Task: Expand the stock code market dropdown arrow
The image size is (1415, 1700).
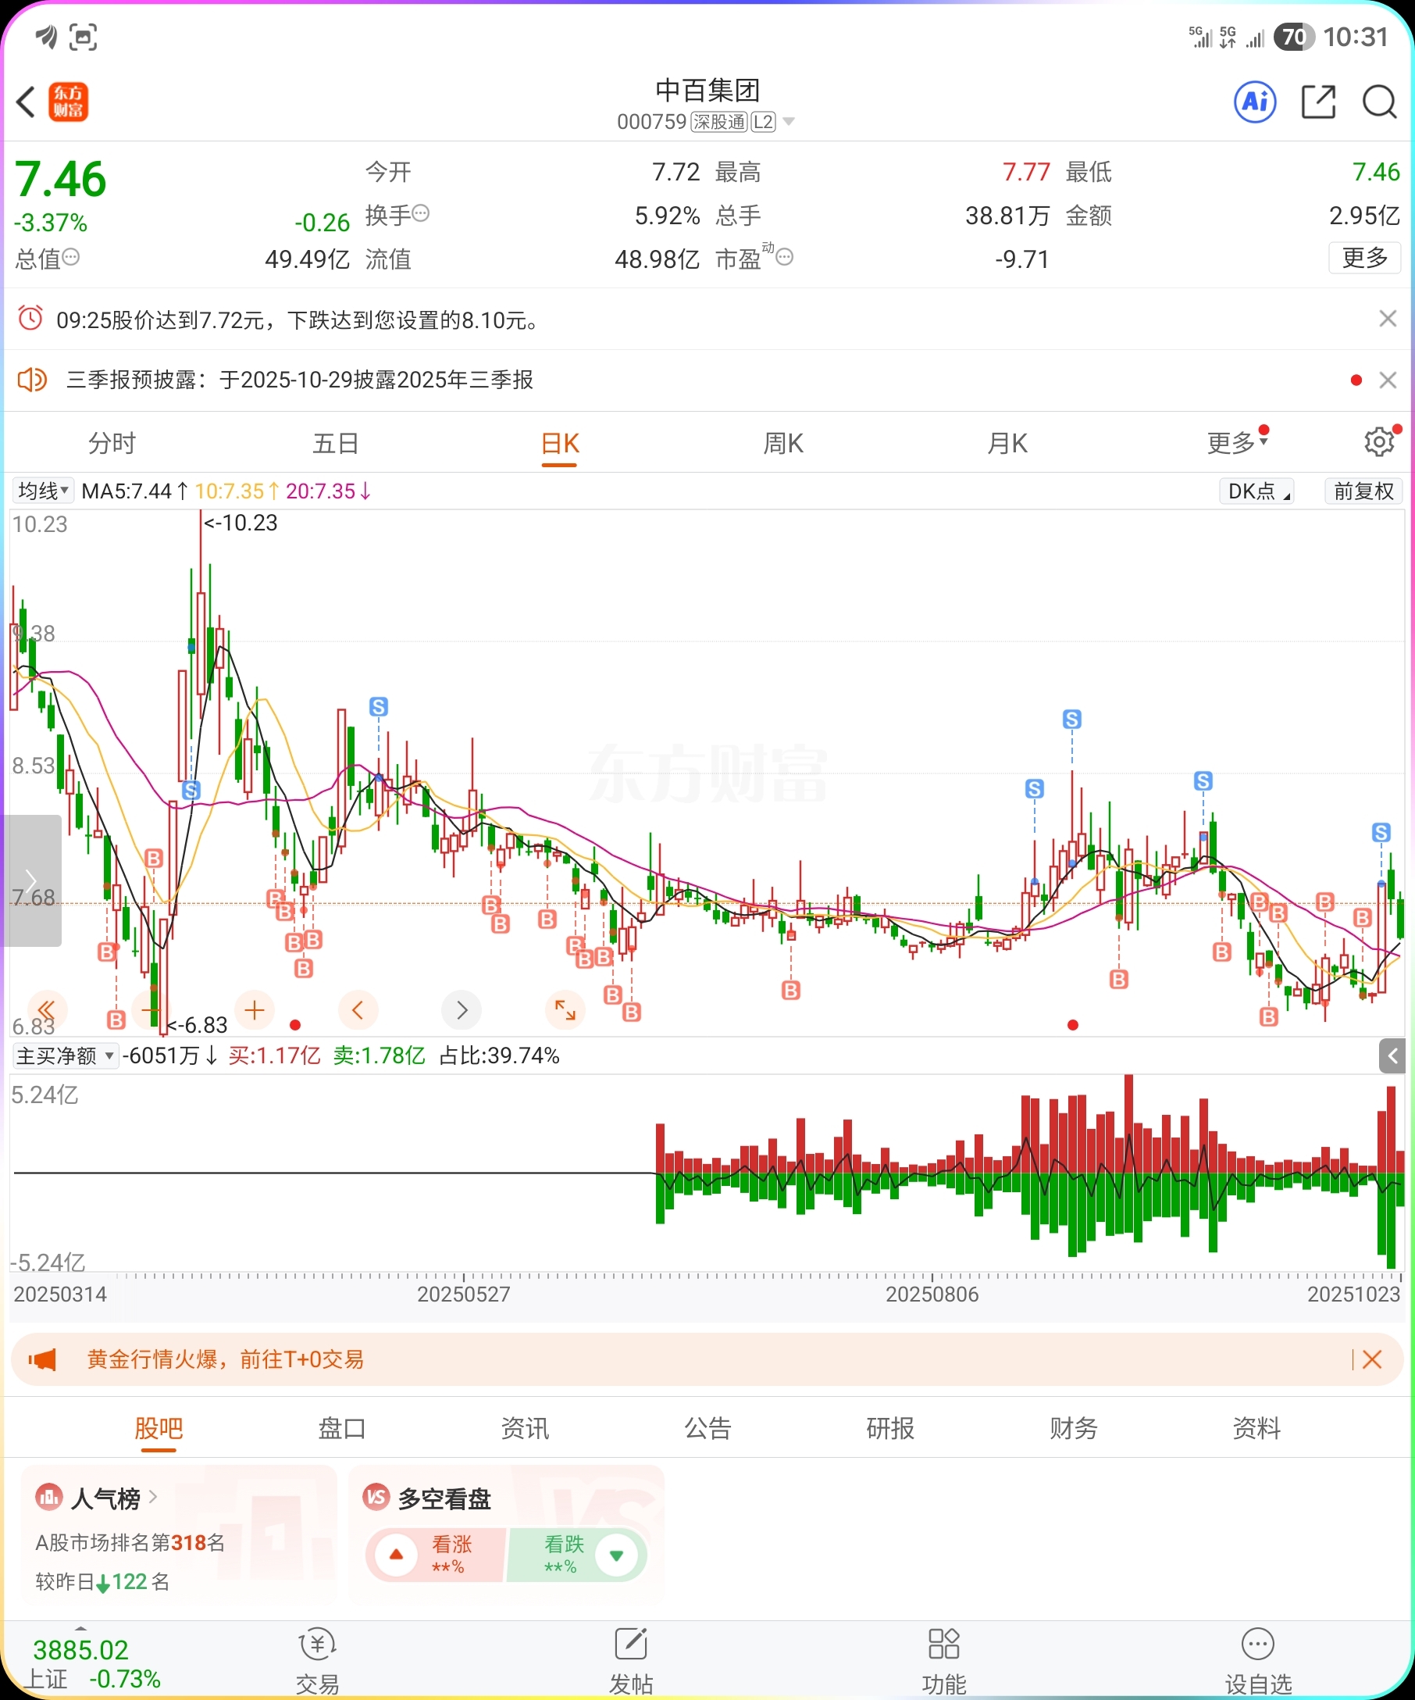Action: point(789,122)
